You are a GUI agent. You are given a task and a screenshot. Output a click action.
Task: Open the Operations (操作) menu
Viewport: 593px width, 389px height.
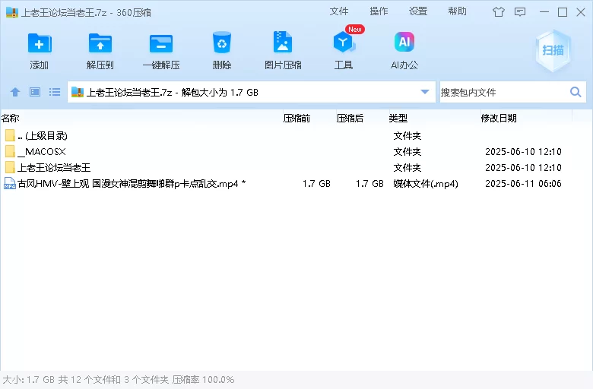click(379, 11)
